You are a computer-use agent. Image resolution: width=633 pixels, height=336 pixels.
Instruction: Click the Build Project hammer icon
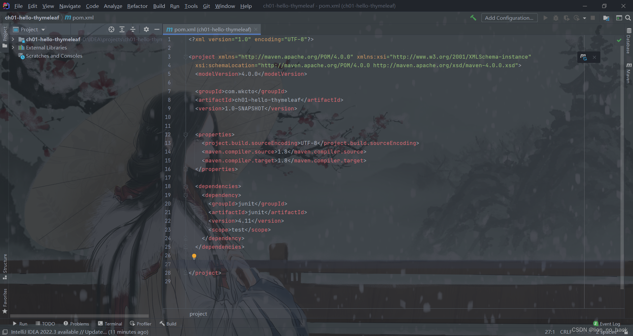point(473,18)
